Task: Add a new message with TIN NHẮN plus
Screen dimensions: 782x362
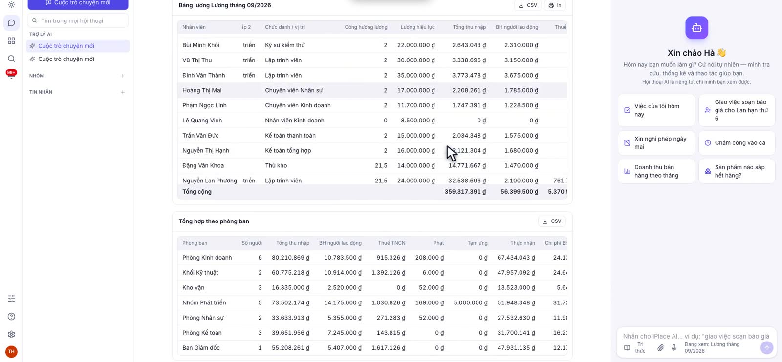Action: coord(123,92)
